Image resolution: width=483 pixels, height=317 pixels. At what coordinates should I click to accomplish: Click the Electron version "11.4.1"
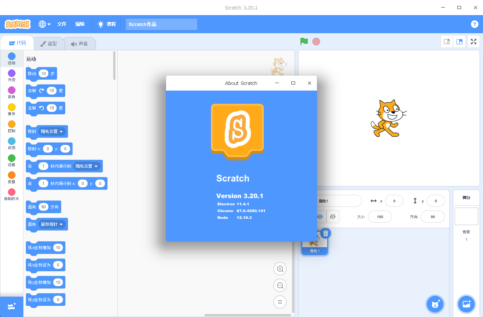pyautogui.click(x=243, y=204)
